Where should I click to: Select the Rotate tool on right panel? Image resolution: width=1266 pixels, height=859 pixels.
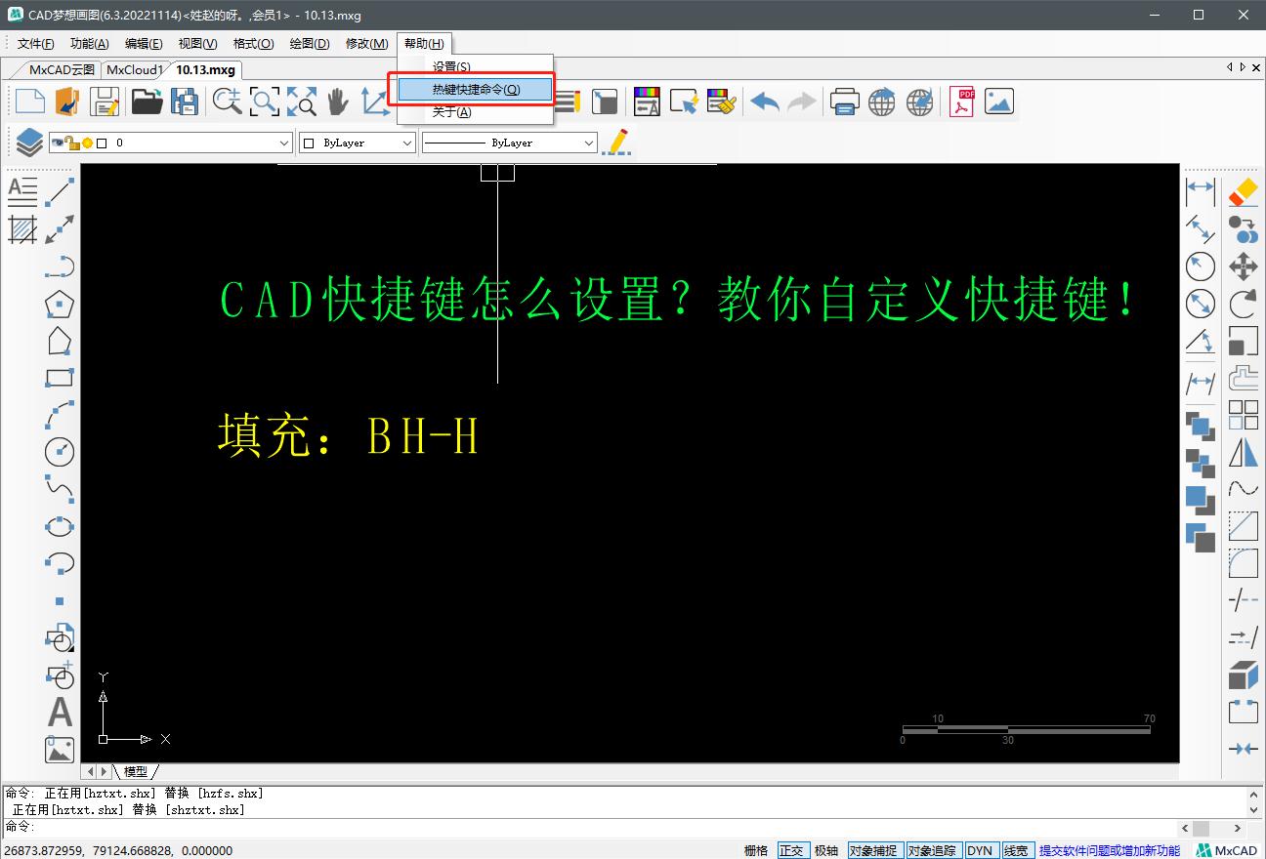point(1243,303)
